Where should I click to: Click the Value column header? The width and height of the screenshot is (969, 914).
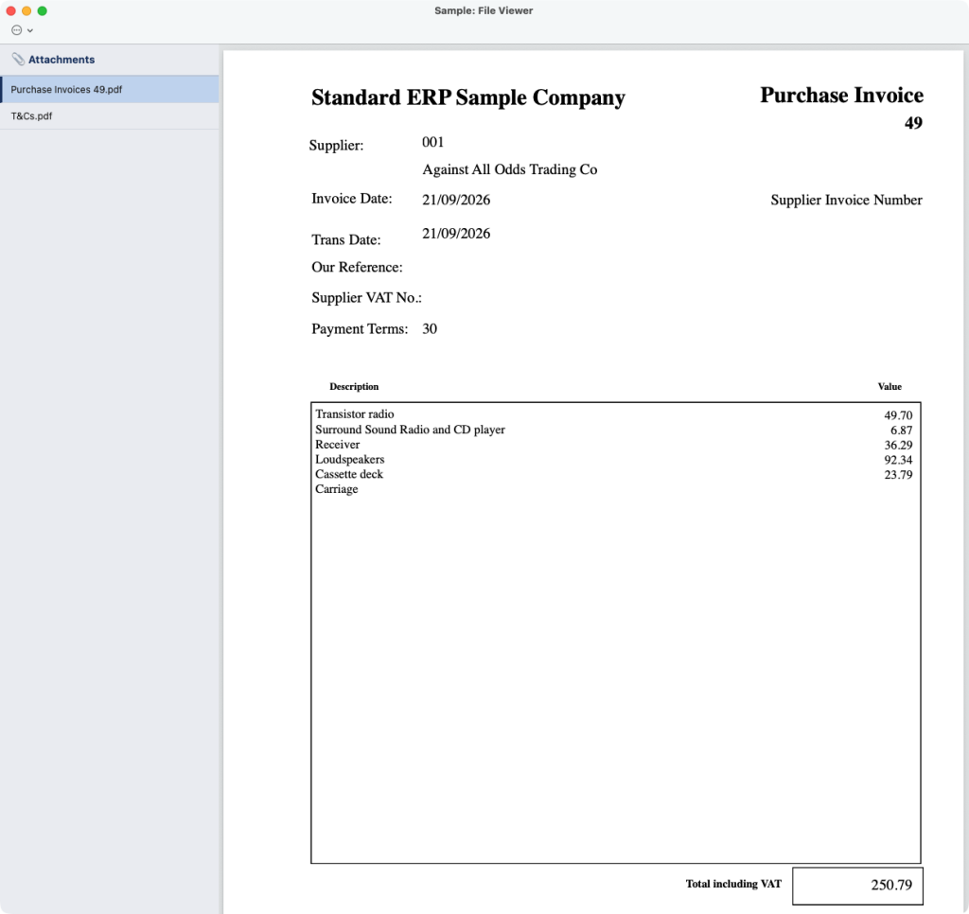coord(890,386)
